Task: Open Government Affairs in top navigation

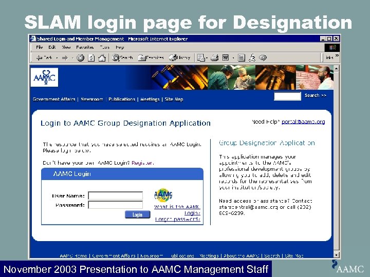Action: [54, 99]
